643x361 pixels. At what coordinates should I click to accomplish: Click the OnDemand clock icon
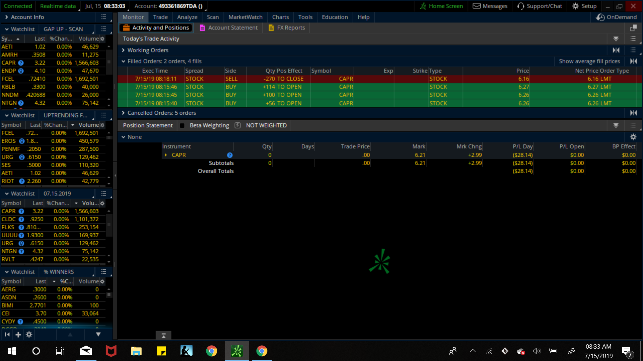[600, 17]
